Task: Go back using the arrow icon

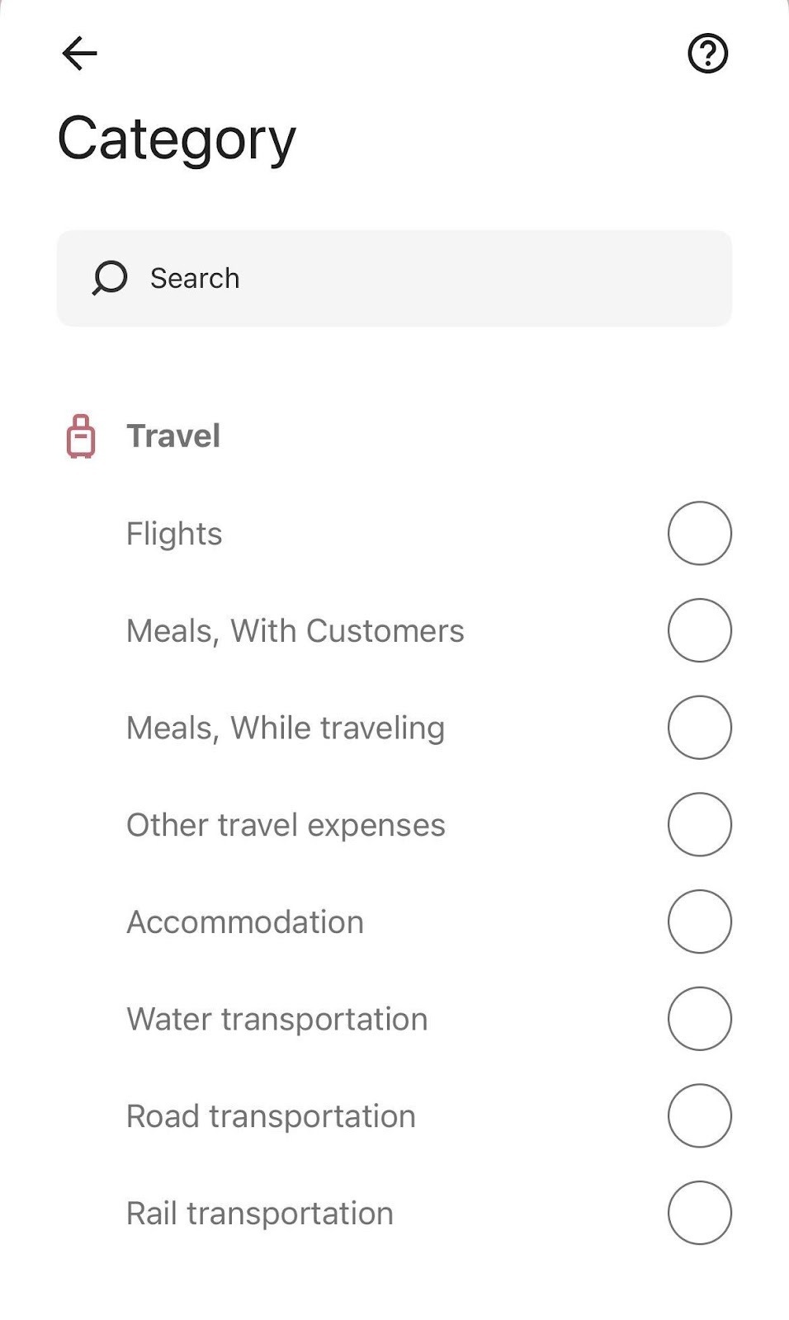Action: tap(80, 54)
